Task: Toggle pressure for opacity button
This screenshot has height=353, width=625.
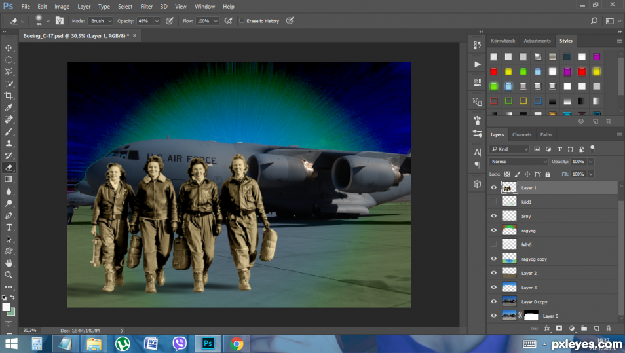Action: click(x=170, y=21)
